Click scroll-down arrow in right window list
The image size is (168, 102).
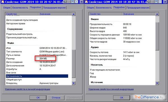coord(157,83)
